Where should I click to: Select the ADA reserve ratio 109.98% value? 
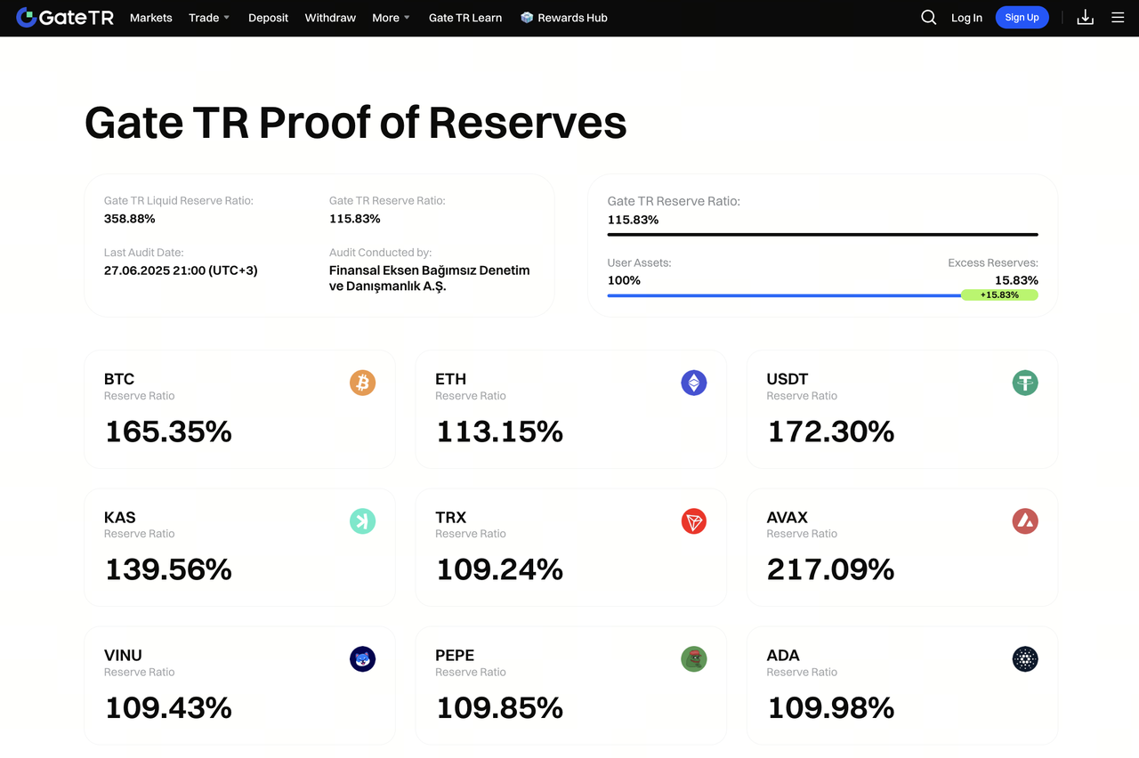point(830,708)
